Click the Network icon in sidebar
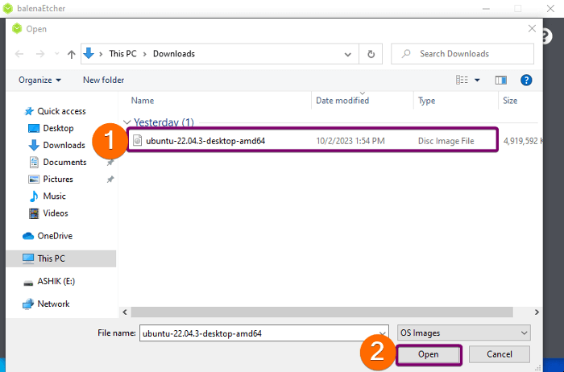The image size is (564, 372). click(27, 304)
